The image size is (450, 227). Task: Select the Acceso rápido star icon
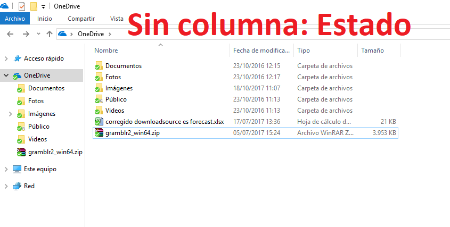point(17,59)
